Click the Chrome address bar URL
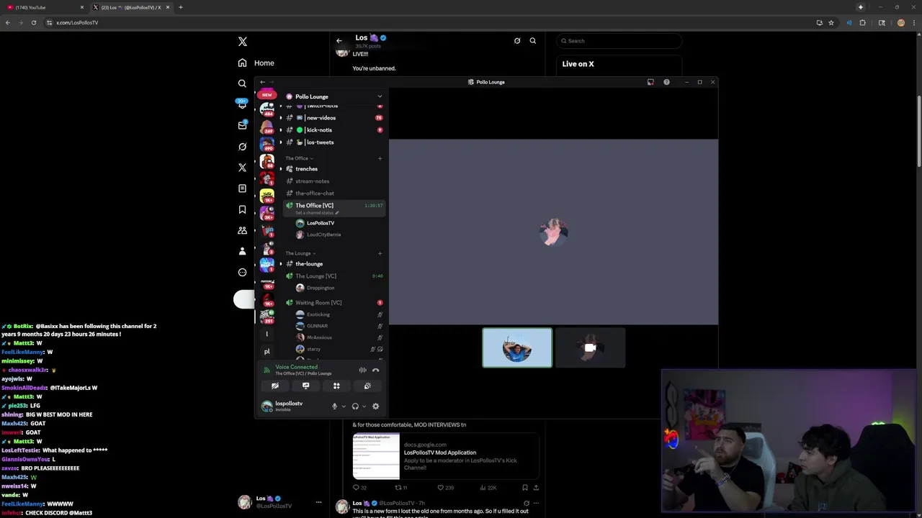Image resolution: width=922 pixels, height=518 pixels. (x=77, y=22)
